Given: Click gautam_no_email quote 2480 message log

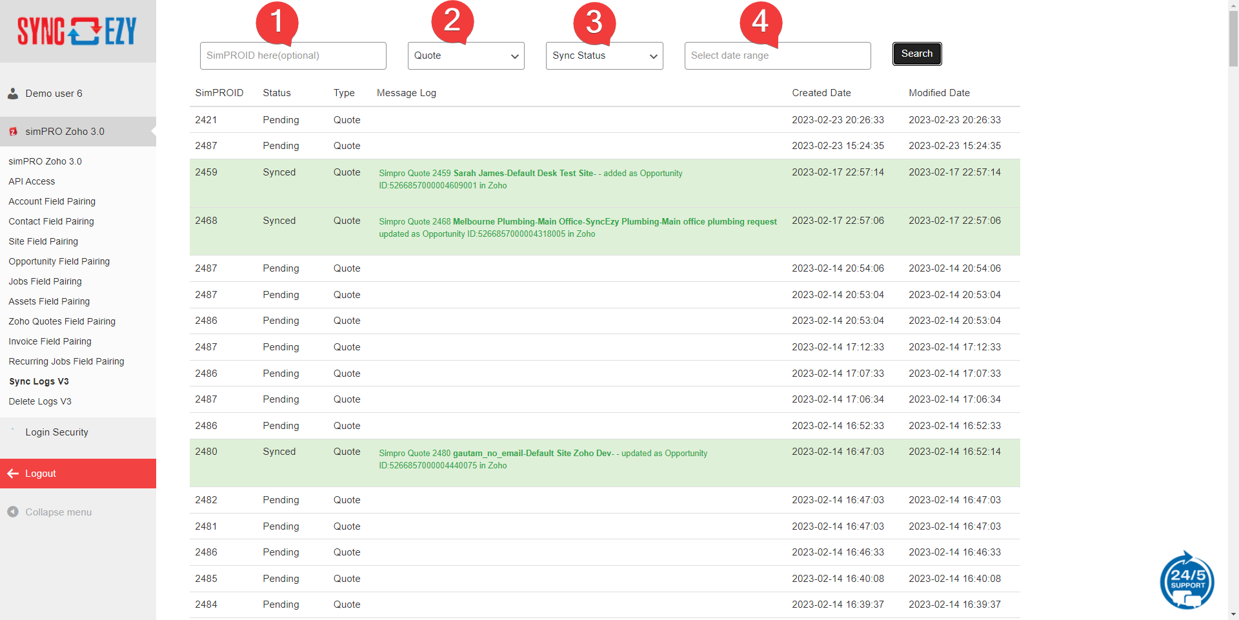Looking at the screenshot, I should click(x=543, y=459).
